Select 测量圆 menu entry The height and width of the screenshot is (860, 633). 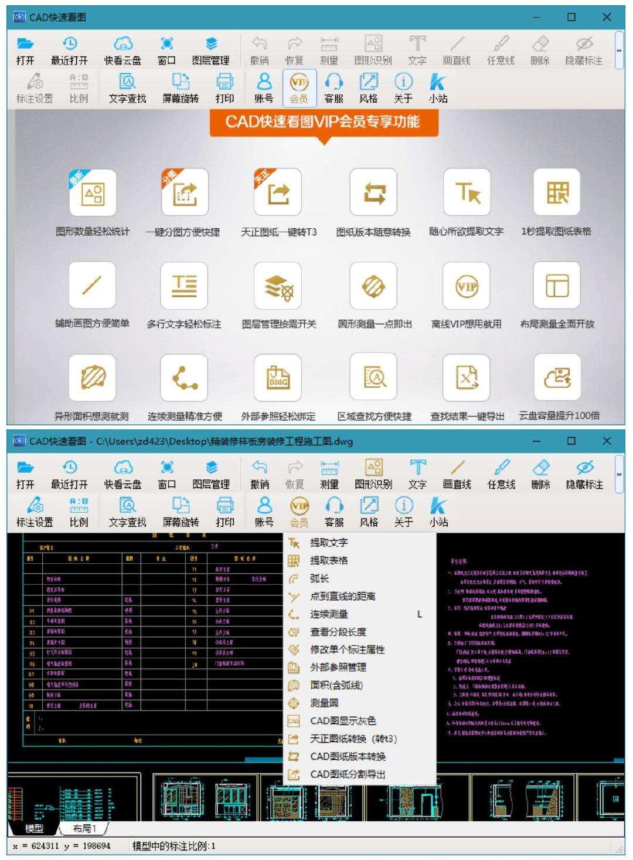(360, 703)
